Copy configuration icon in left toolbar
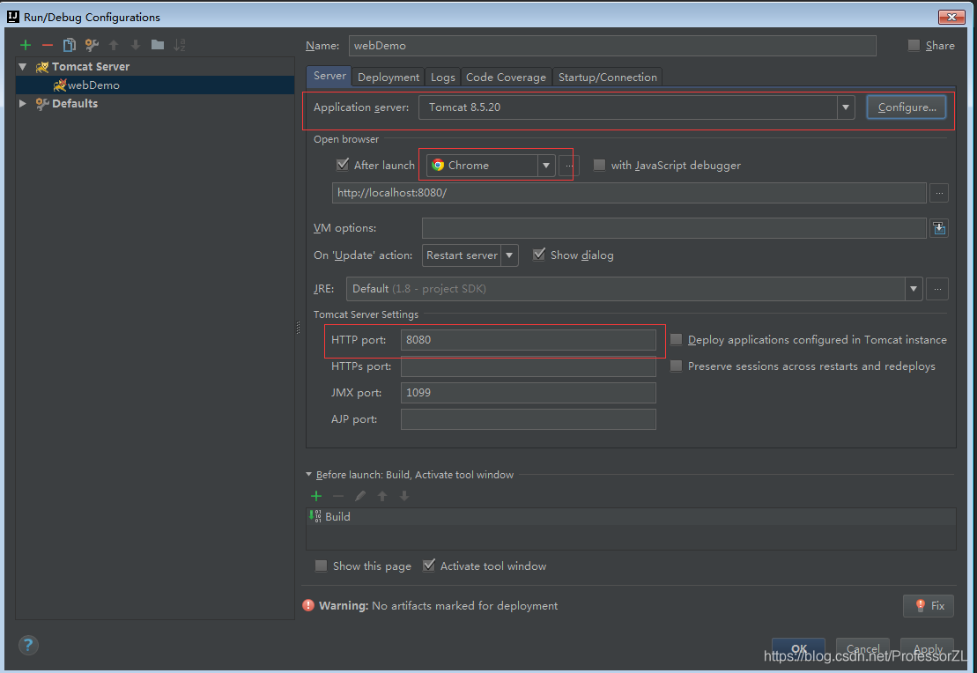The height and width of the screenshot is (673, 977). coord(70,45)
